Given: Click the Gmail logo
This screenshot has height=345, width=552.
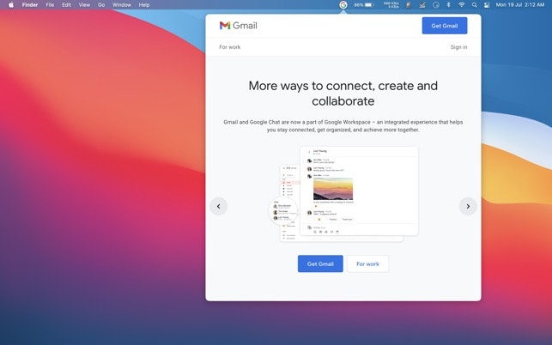Looking at the screenshot, I should pyautogui.click(x=239, y=26).
